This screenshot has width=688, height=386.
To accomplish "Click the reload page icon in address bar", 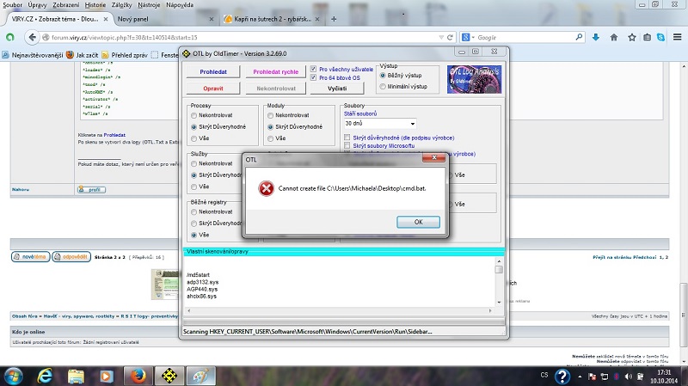I will 450,38.
